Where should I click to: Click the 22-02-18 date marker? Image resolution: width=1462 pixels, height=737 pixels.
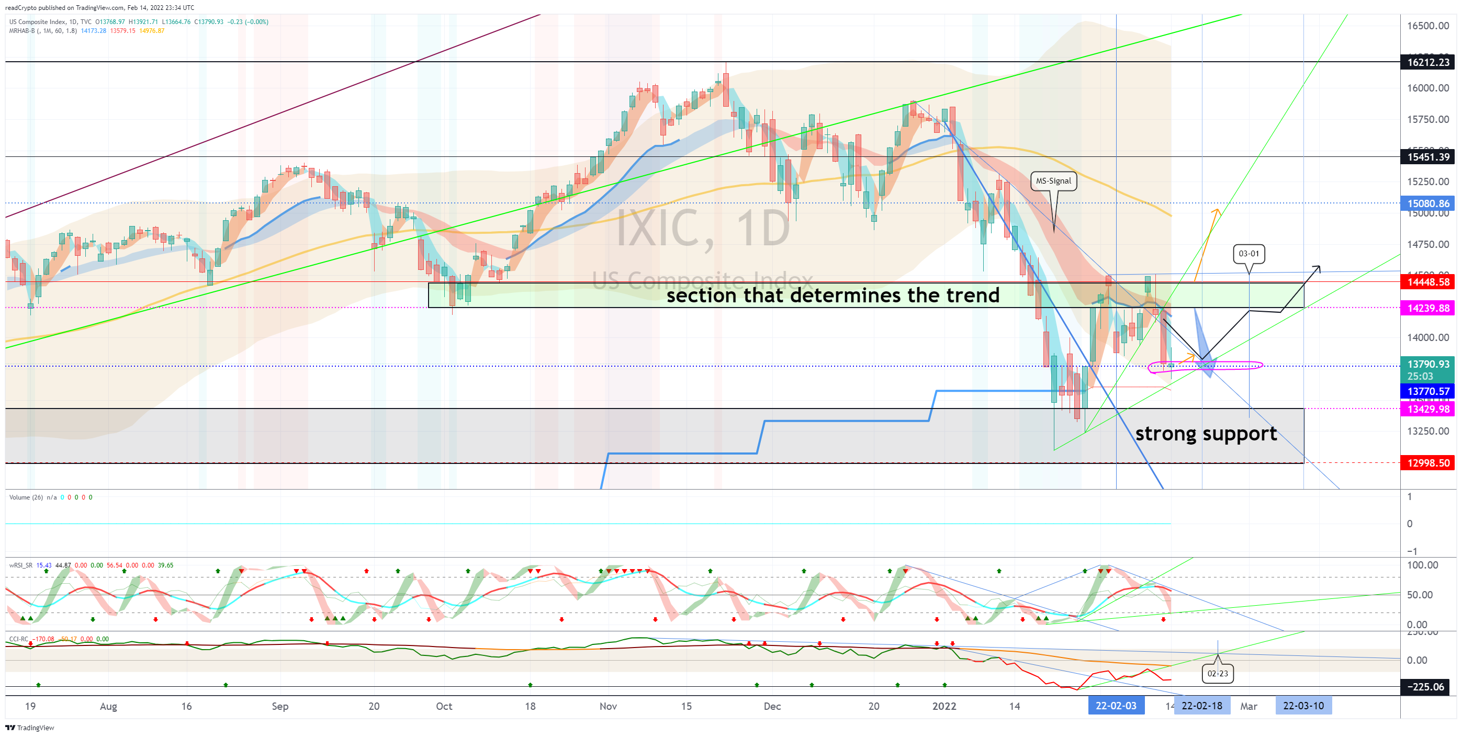tap(1201, 706)
